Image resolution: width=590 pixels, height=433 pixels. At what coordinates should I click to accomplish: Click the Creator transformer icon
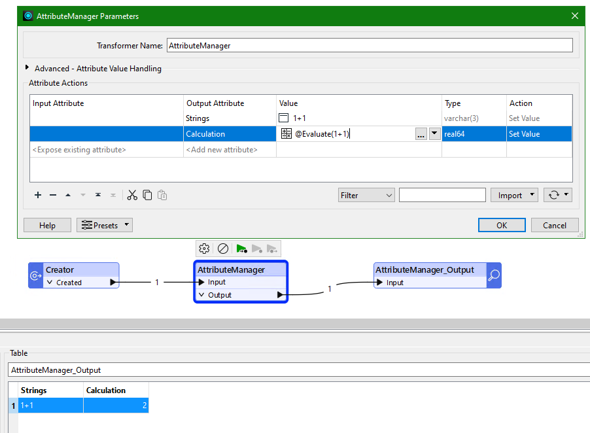tap(36, 276)
